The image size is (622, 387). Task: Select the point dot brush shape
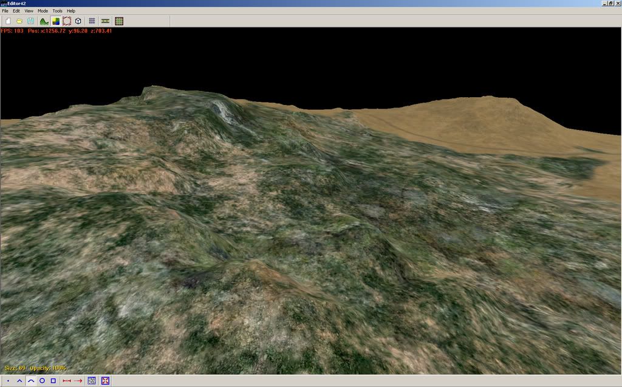[9, 381]
